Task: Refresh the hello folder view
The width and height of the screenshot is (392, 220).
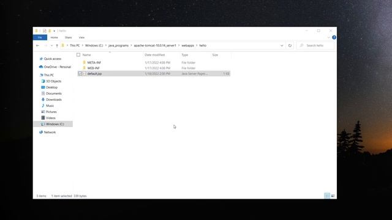Action: click(x=290, y=46)
